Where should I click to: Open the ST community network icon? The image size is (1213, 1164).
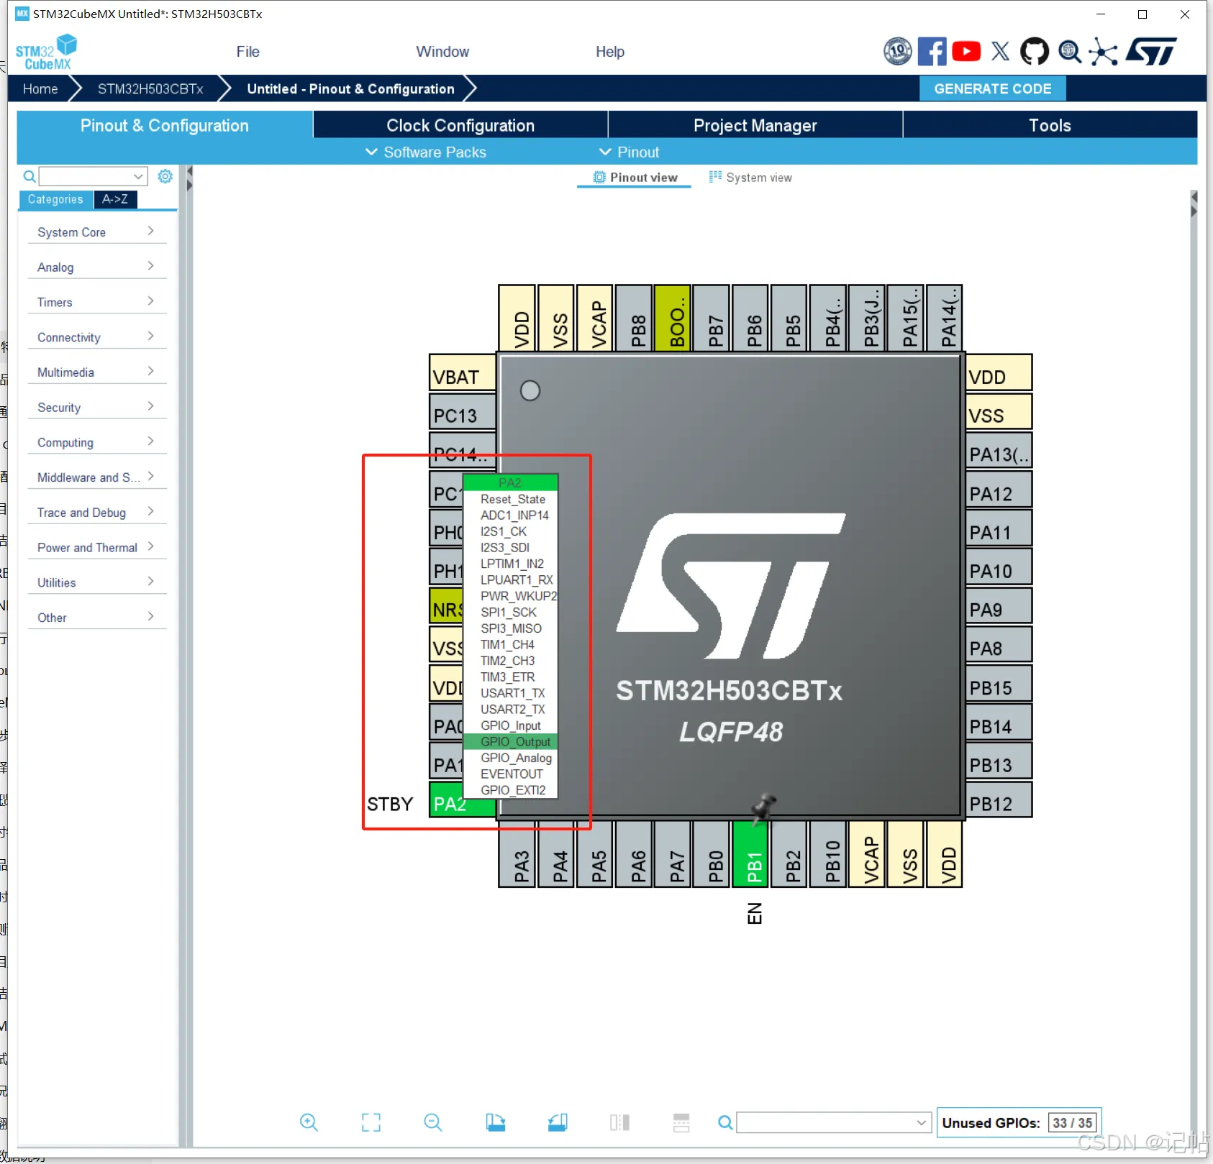1103,52
